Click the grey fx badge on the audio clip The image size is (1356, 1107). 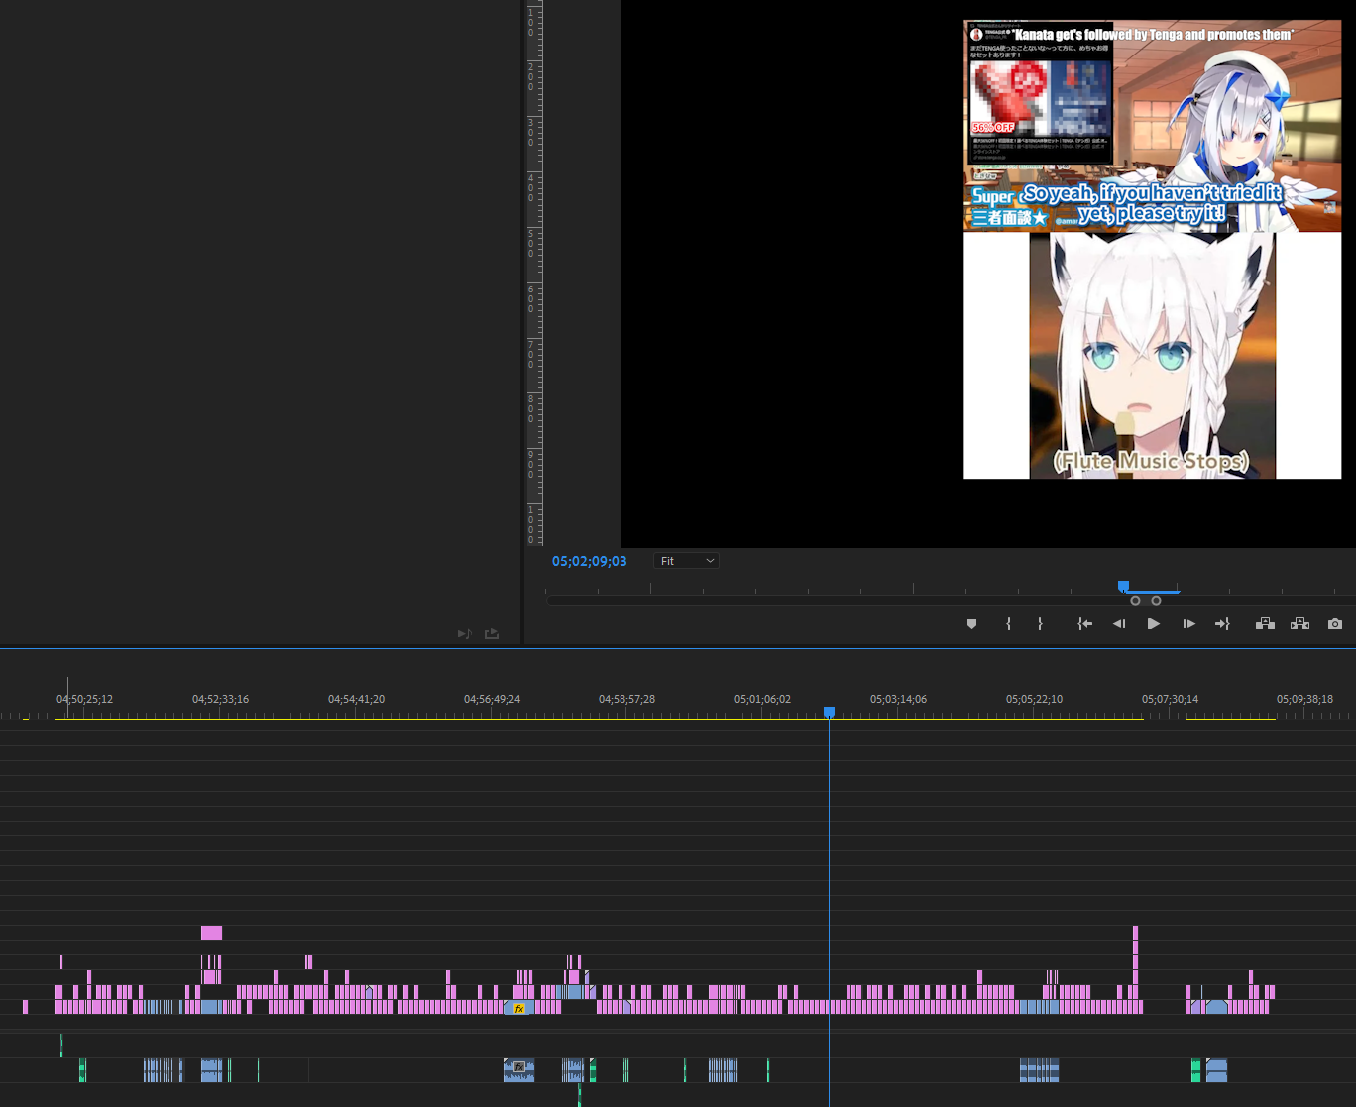pyautogui.click(x=518, y=1067)
